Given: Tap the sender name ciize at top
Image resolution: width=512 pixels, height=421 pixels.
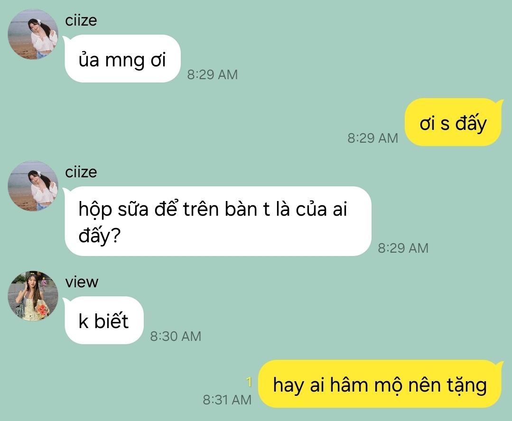Looking at the screenshot, I should tap(81, 20).
